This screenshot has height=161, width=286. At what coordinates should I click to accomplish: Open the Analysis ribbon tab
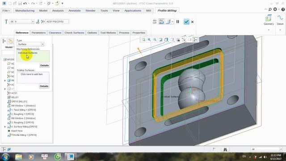tap(58, 11)
